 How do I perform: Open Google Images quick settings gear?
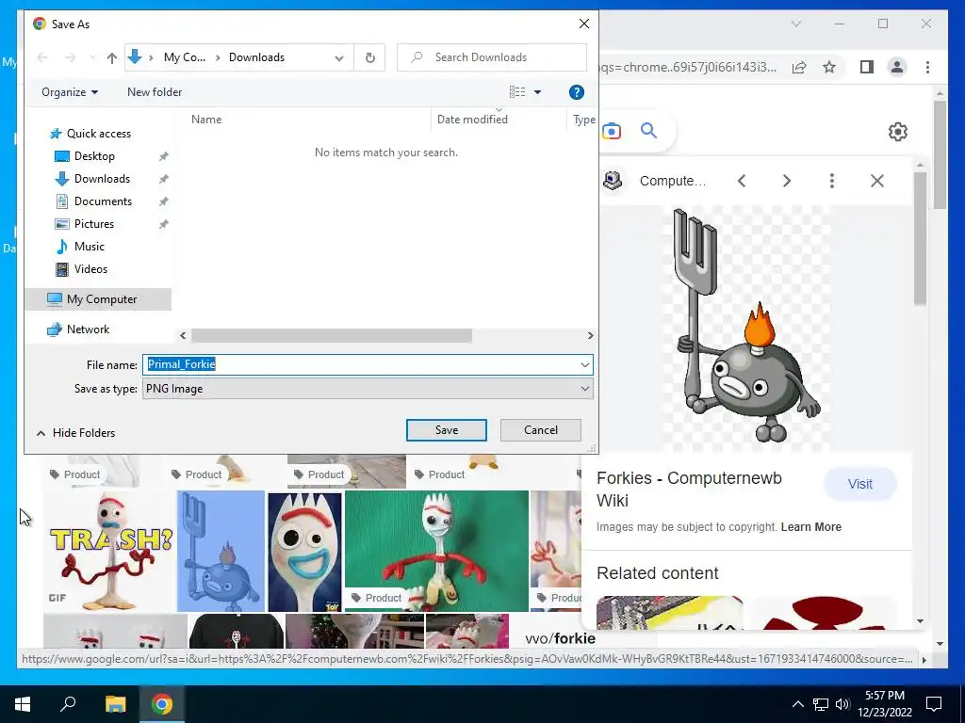point(897,132)
